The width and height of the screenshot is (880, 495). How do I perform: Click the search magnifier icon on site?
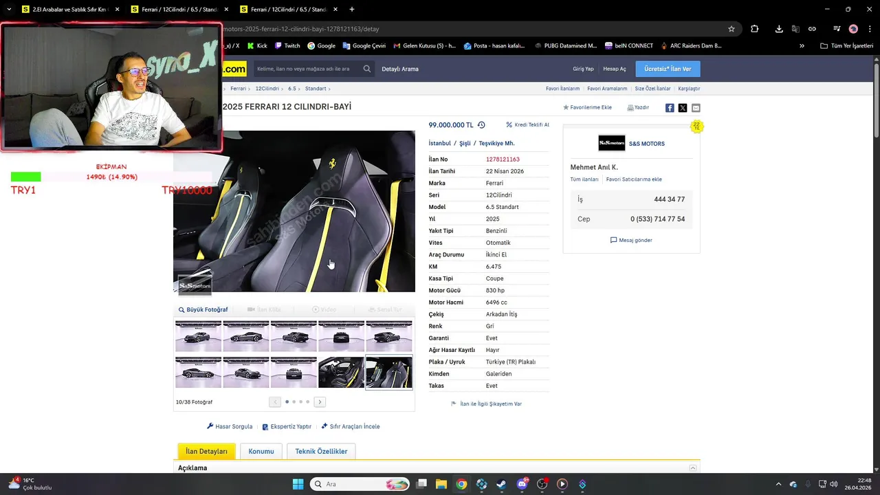coord(367,69)
